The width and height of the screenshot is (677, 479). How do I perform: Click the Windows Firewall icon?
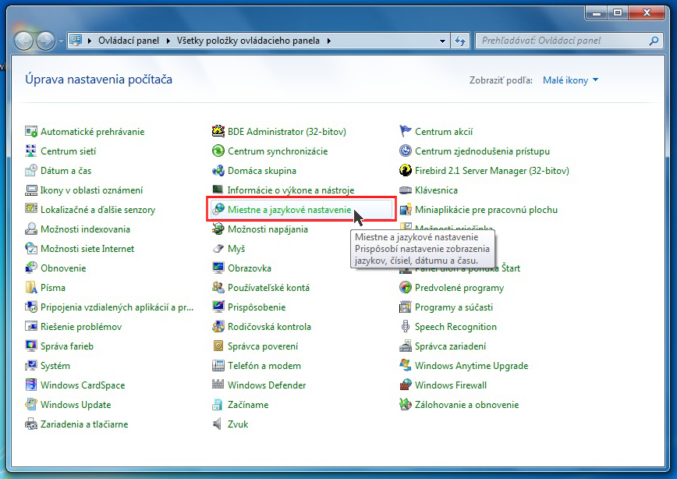[406, 385]
